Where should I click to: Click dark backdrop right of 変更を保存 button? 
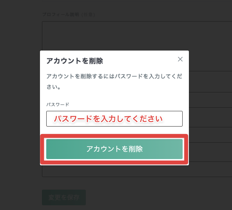point(158,197)
